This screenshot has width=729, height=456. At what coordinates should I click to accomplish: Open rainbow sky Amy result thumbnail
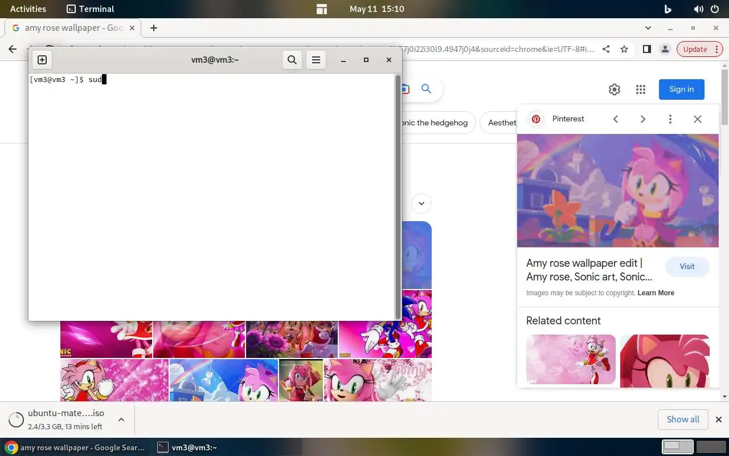point(224,380)
